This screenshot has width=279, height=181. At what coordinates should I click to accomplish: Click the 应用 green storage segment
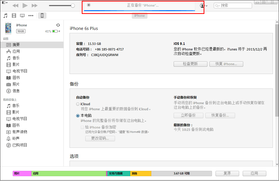69,174
